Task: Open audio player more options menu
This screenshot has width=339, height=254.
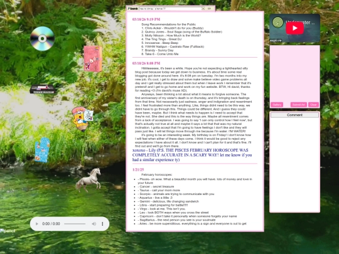Action: coord(102,224)
